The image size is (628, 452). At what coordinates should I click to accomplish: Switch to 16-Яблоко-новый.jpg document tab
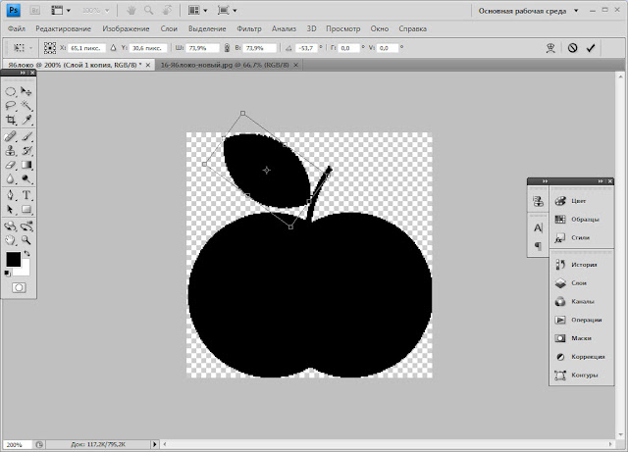point(229,65)
